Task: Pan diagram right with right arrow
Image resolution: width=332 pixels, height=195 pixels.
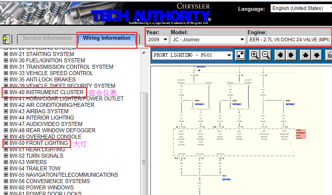Action: point(291,55)
